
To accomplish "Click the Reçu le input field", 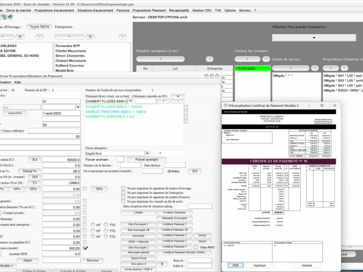I will pyautogui.click(x=199, y=260).
